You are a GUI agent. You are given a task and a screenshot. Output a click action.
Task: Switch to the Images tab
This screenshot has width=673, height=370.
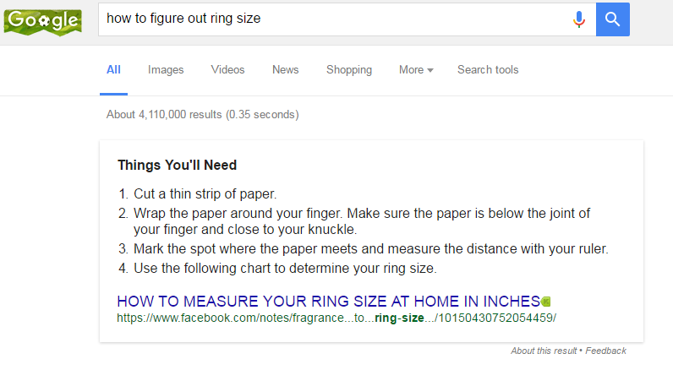click(x=166, y=70)
